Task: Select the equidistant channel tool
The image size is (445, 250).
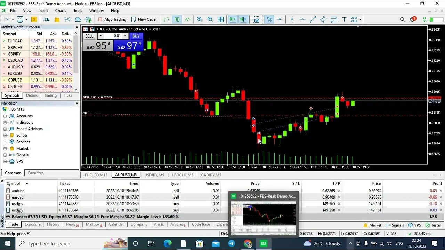Action: click(323, 19)
